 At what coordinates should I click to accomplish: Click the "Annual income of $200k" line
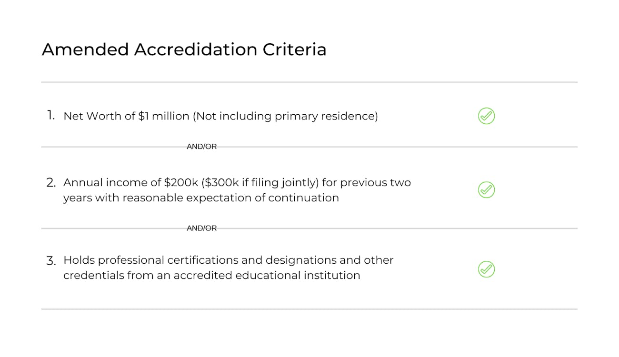pyautogui.click(x=237, y=182)
